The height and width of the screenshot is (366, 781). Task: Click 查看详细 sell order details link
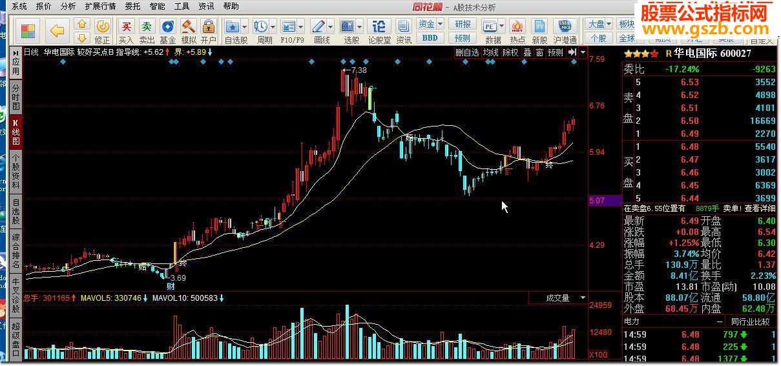tap(760, 208)
